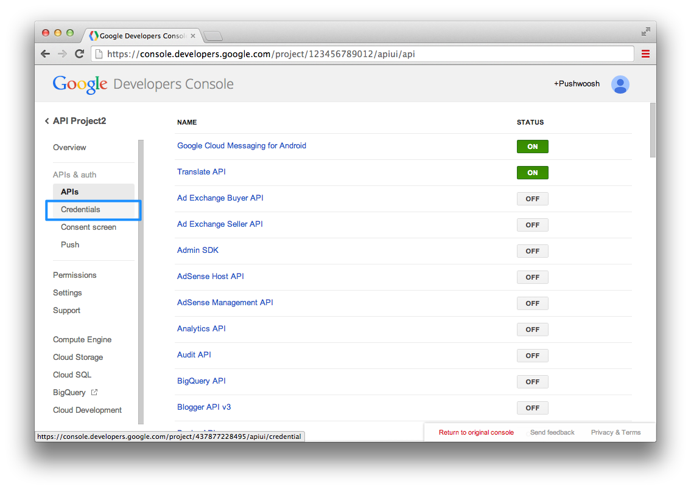Click the BigQuery external link icon
The height and width of the screenshot is (490, 691).
coord(94,392)
